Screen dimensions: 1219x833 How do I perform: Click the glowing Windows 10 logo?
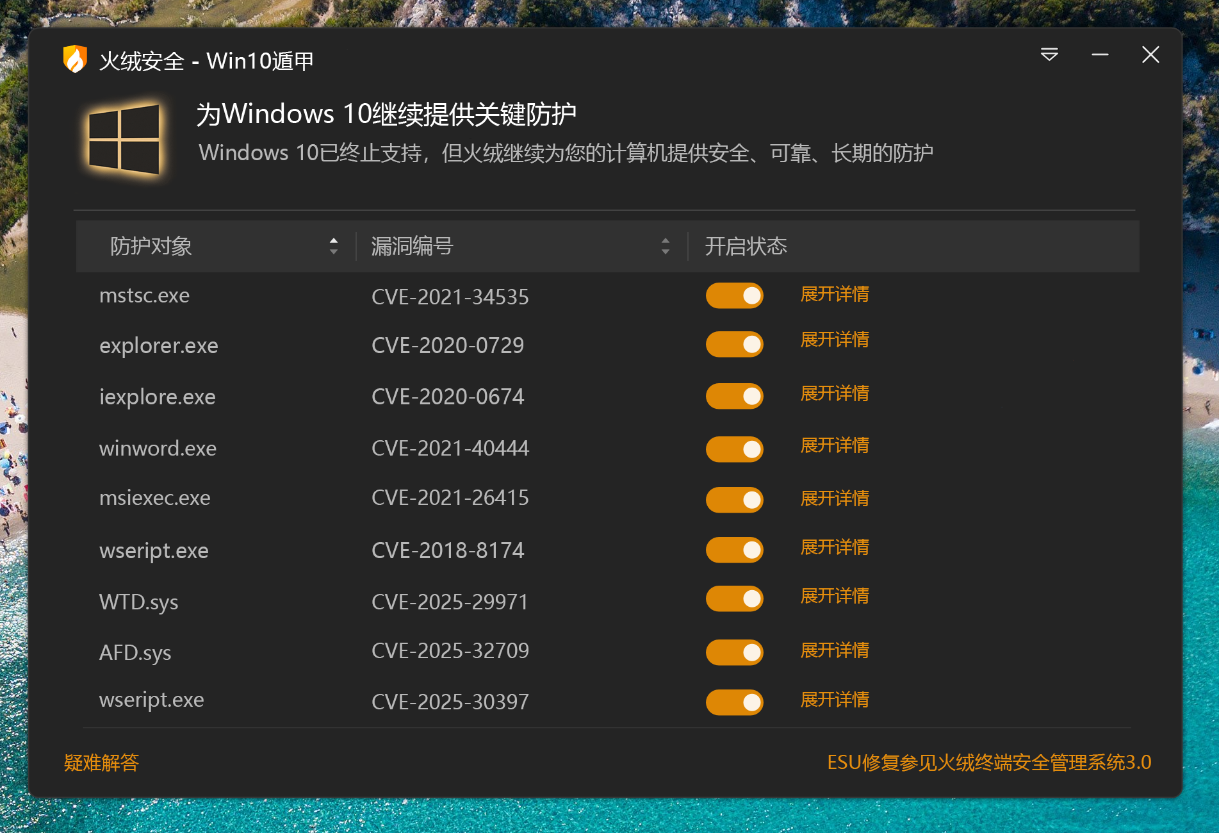click(124, 140)
